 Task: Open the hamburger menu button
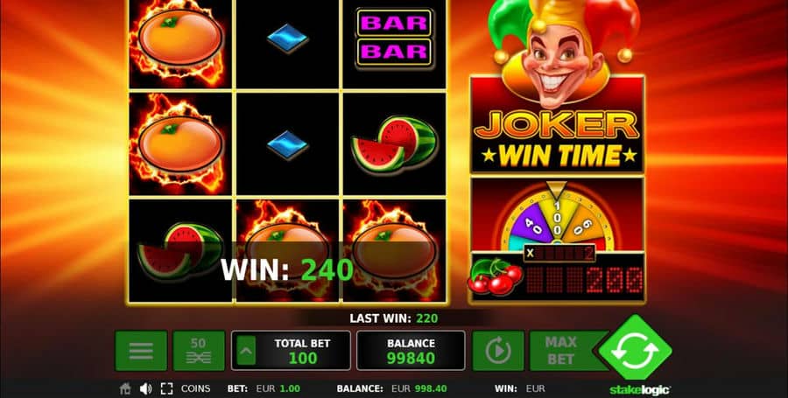pos(141,351)
